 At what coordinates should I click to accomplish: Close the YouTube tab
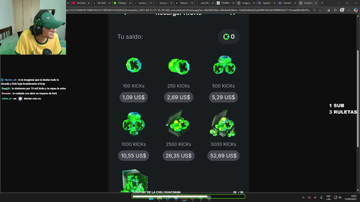(89, 3)
